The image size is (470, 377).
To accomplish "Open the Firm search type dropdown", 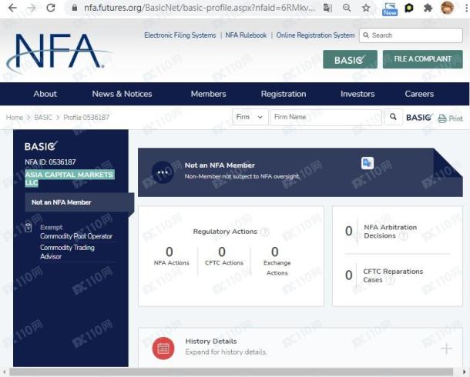I will pyautogui.click(x=250, y=117).
